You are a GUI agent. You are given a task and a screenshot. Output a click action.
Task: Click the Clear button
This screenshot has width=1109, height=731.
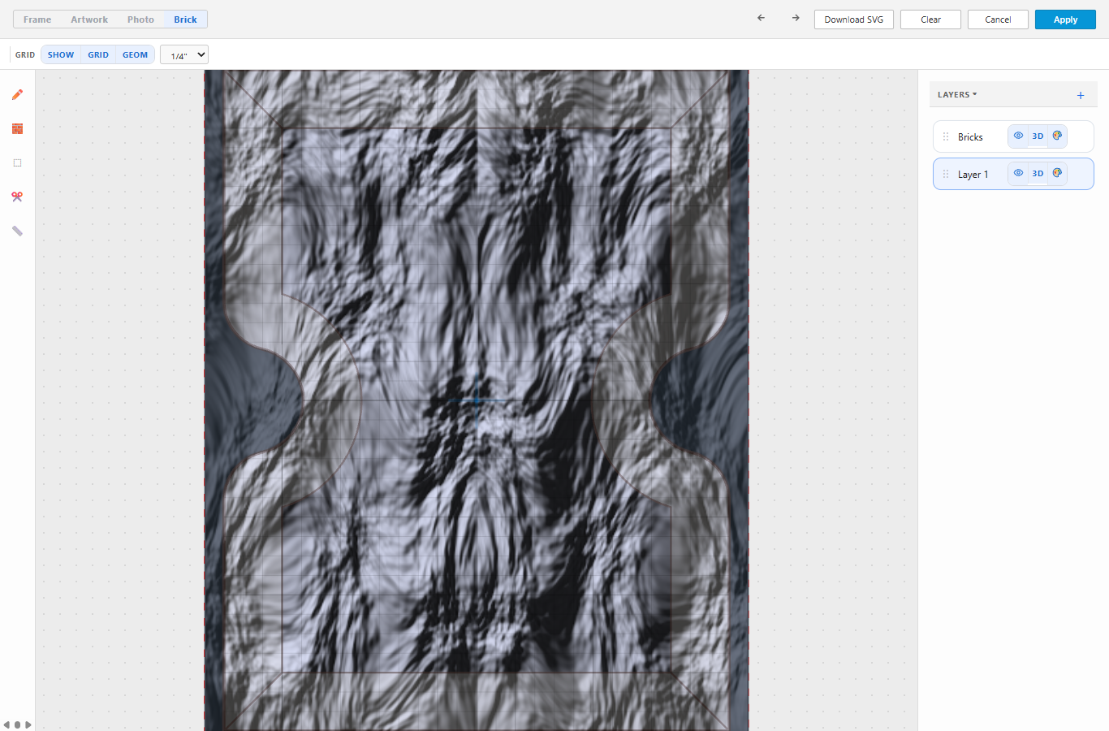coord(930,19)
